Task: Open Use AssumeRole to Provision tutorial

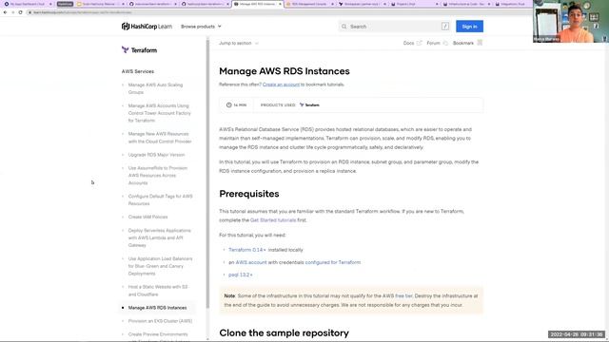Action: pos(157,175)
